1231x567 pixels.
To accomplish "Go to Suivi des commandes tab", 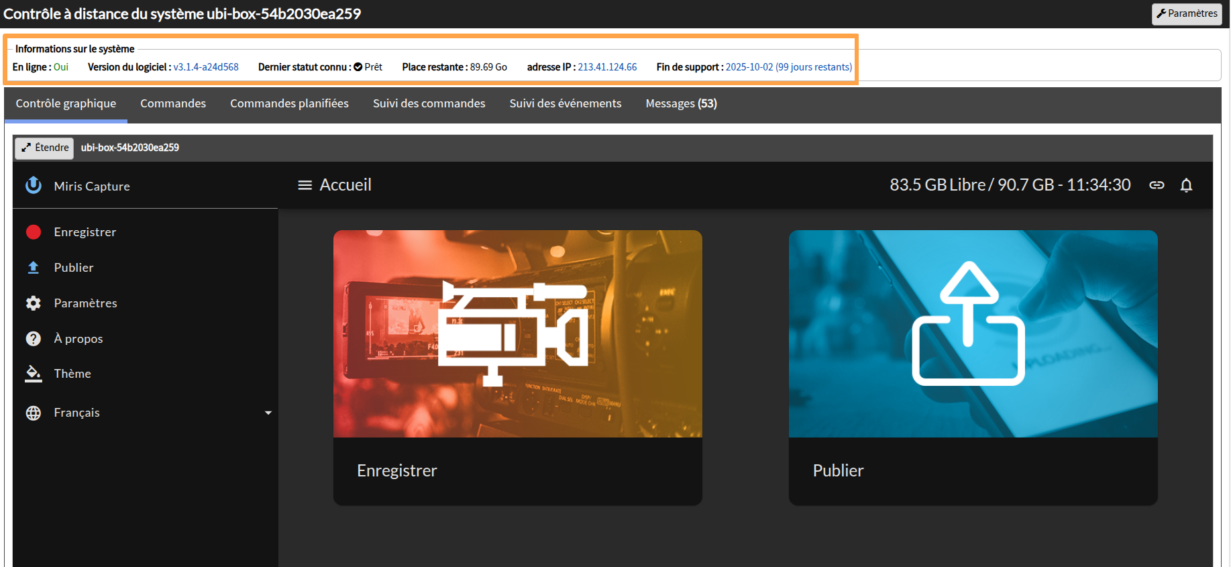I will [429, 103].
